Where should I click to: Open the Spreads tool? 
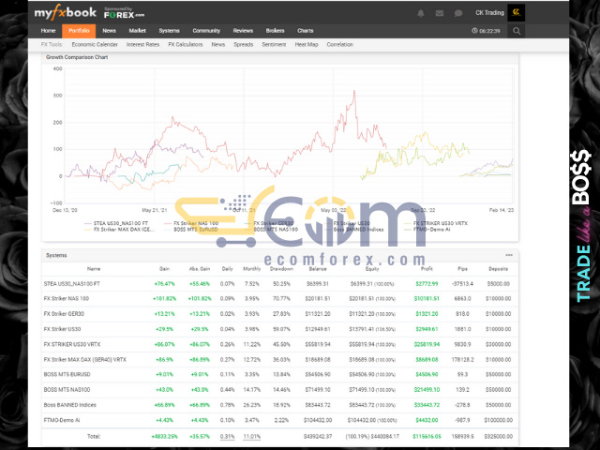coord(244,44)
